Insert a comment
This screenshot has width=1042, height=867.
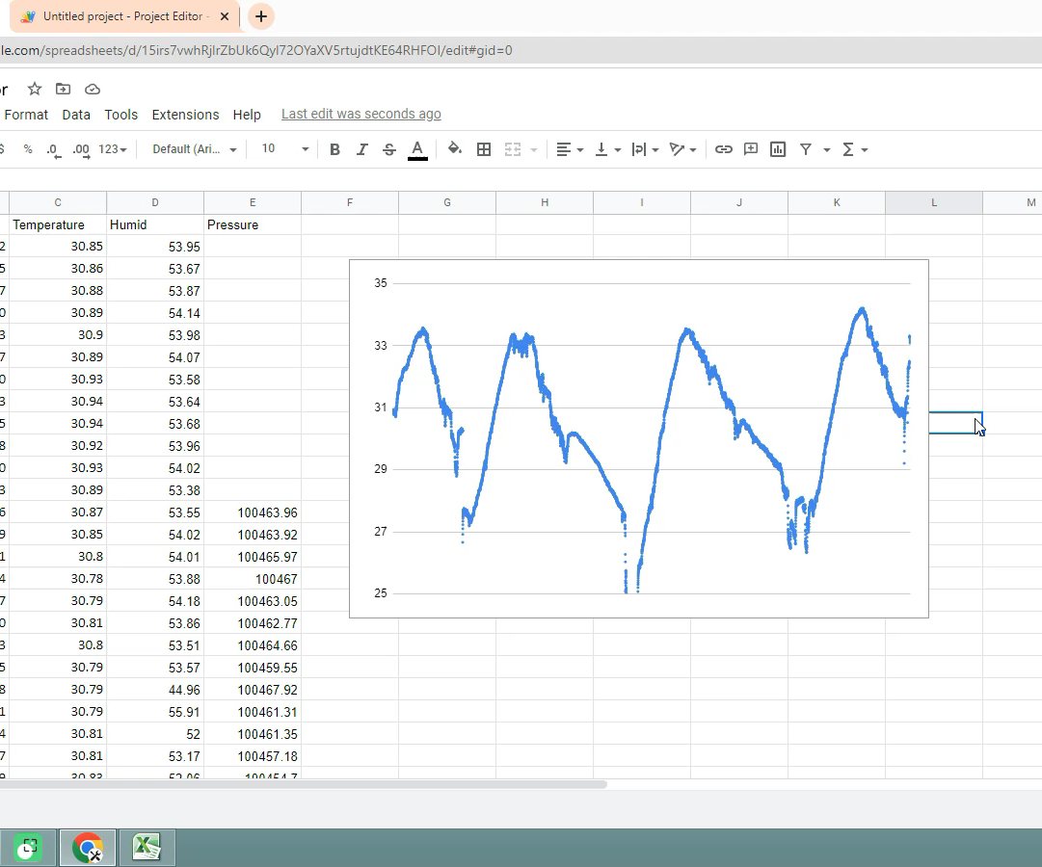(x=751, y=149)
